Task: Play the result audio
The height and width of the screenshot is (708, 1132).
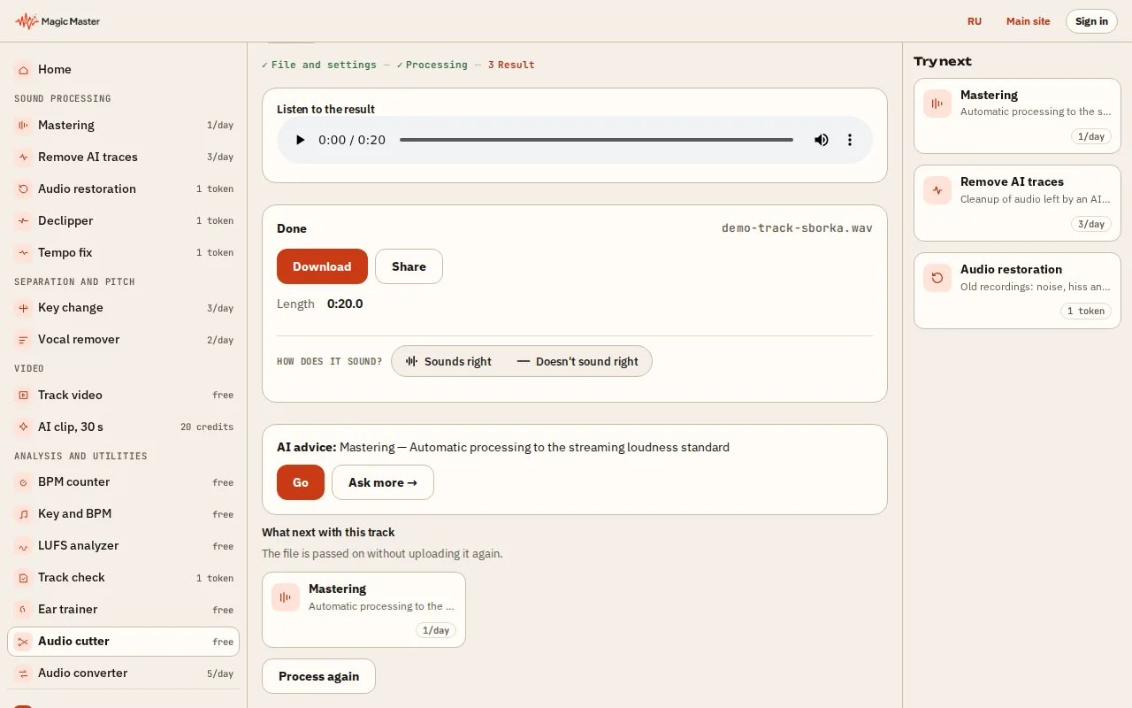Action: 301,140
